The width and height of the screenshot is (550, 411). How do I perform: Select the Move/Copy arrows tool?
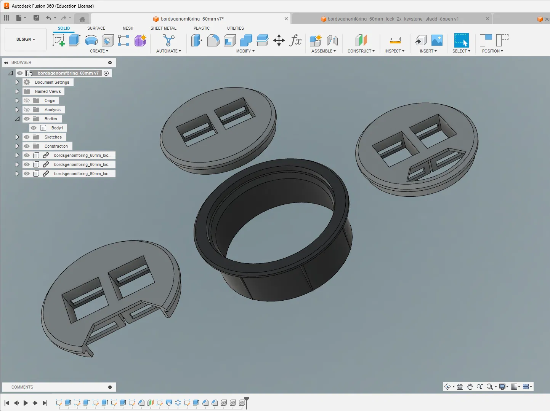[x=279, y=40]
